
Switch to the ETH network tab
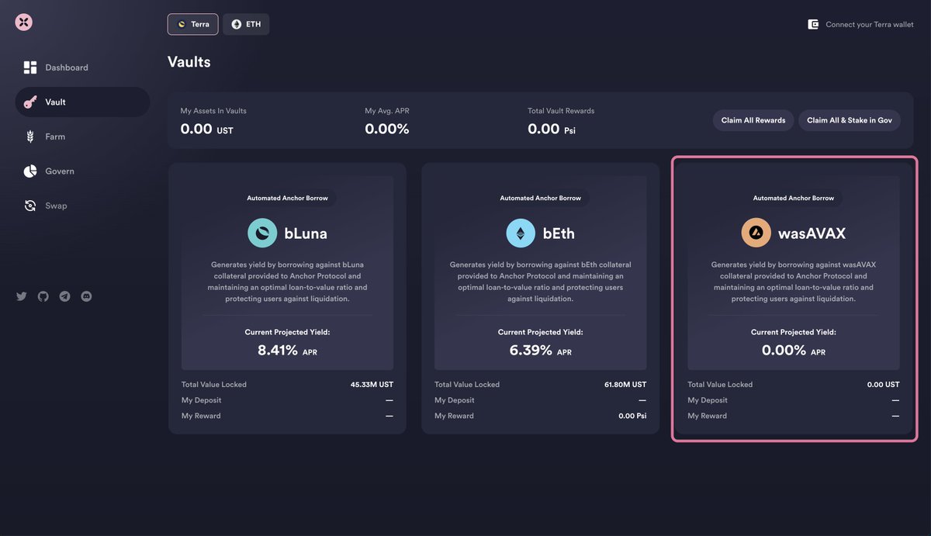[246, 24]
